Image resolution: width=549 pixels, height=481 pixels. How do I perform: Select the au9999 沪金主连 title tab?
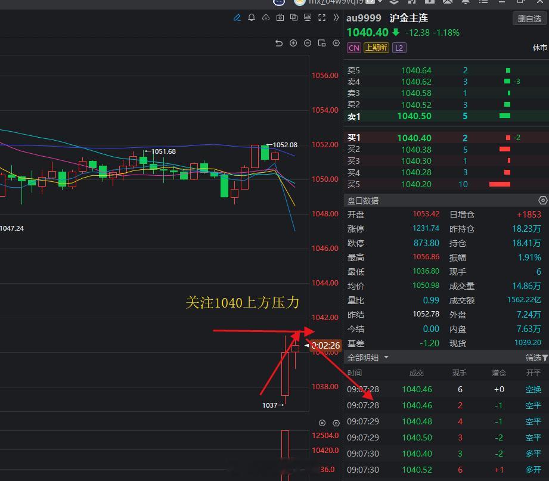pos(387,18)
